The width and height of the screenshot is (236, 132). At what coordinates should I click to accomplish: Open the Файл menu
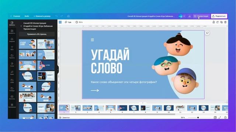click(27, 16)
